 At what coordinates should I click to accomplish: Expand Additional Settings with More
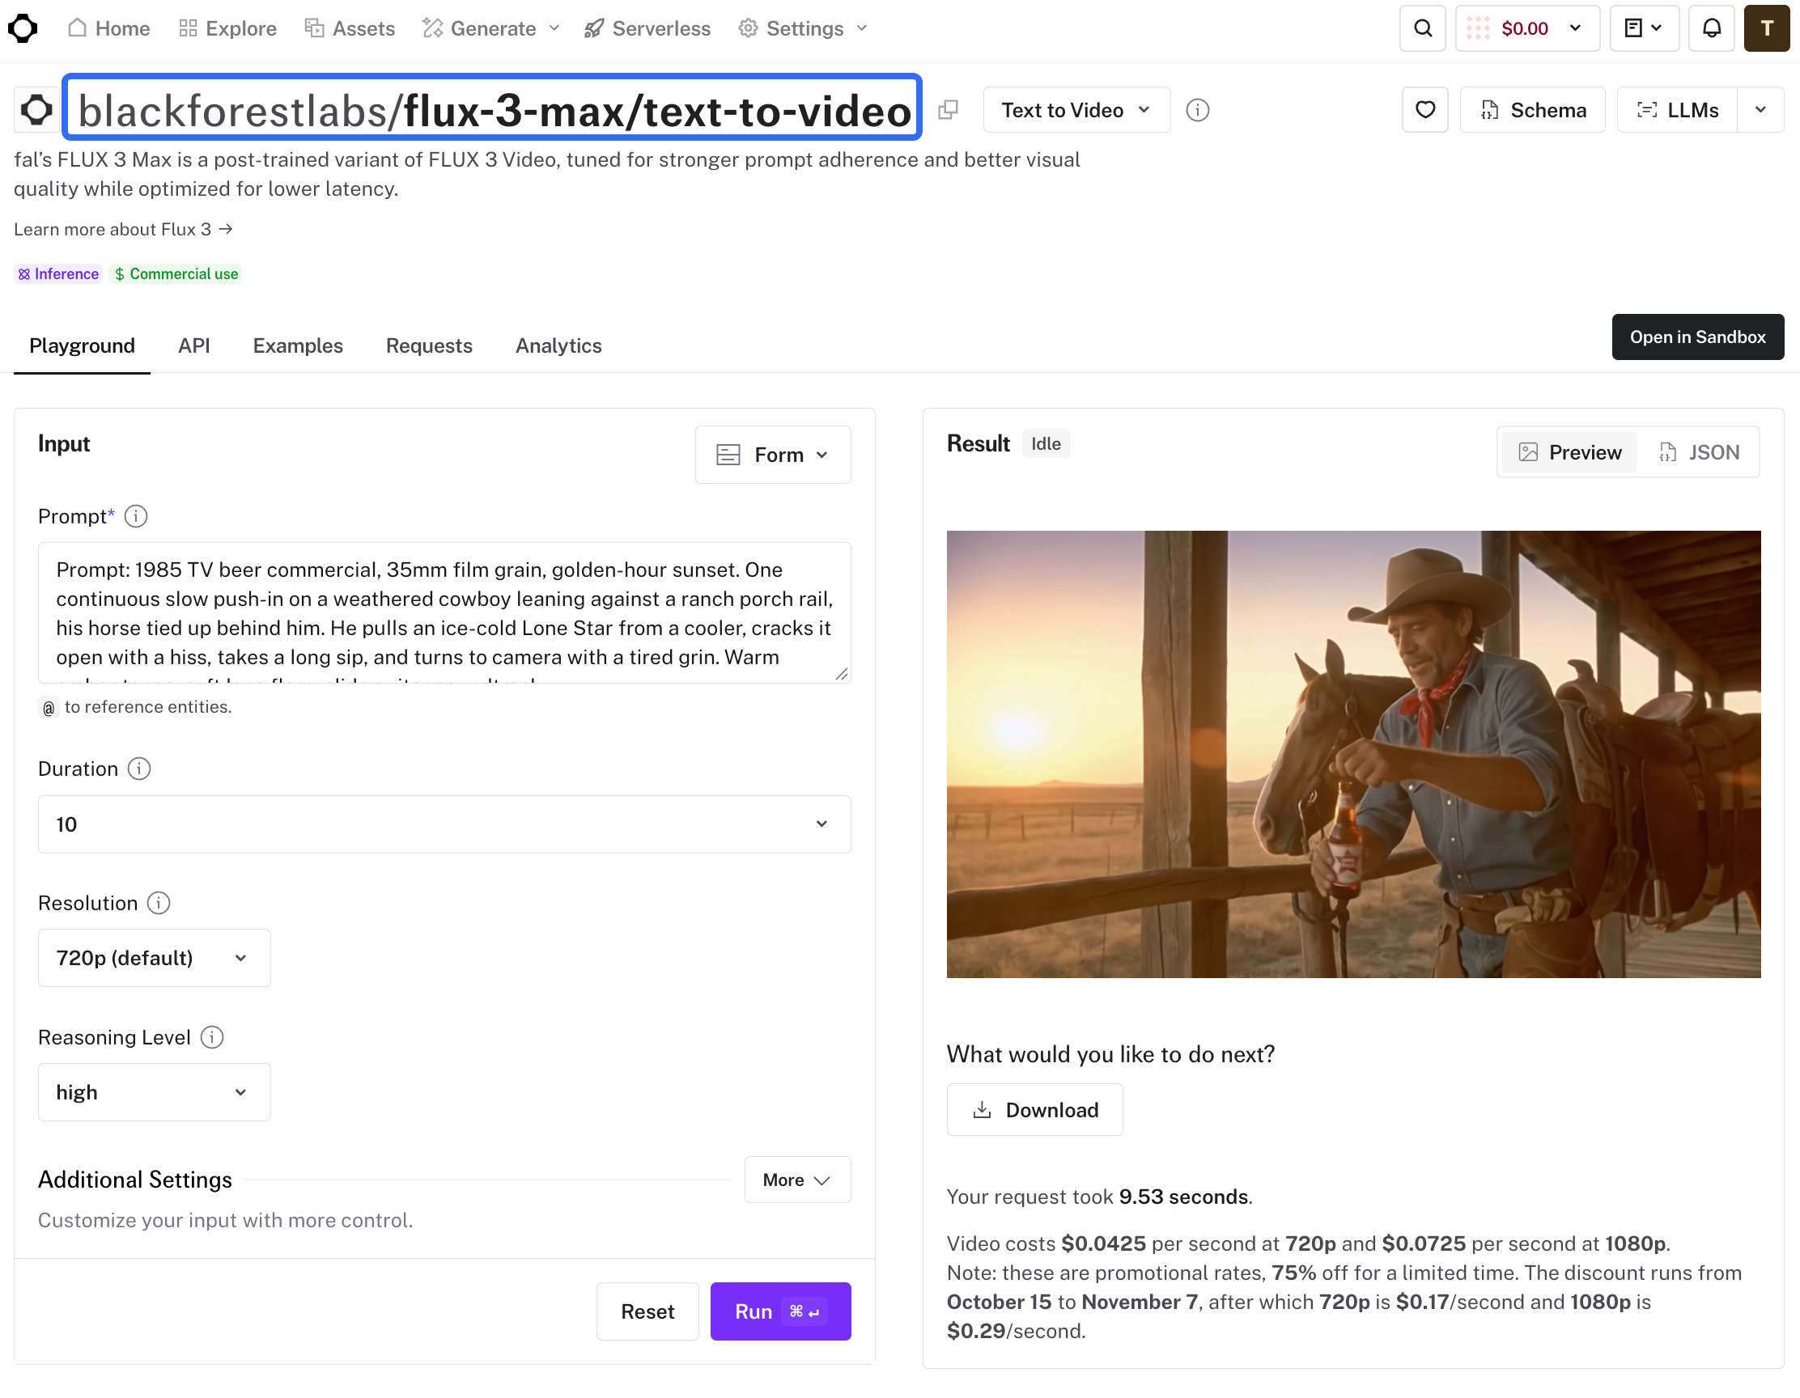tap(797, 1180)
